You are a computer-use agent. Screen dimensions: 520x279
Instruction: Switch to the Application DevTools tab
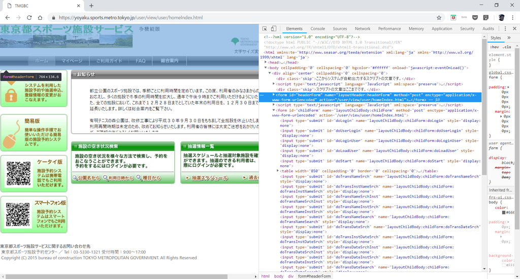click(x=442, y=28)
